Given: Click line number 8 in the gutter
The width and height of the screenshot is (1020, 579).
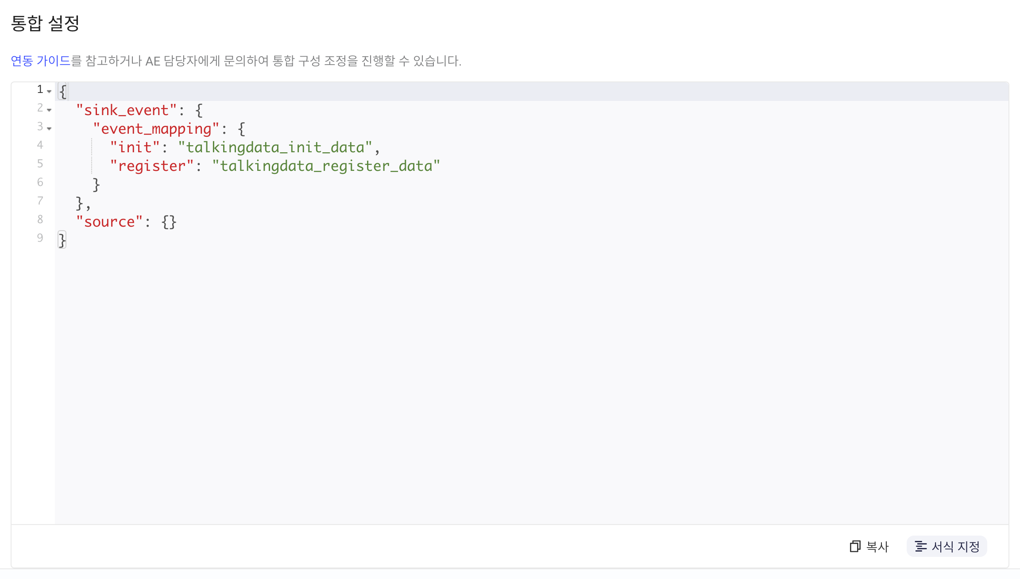Looking at the screenshot, I should click(40, 220).
